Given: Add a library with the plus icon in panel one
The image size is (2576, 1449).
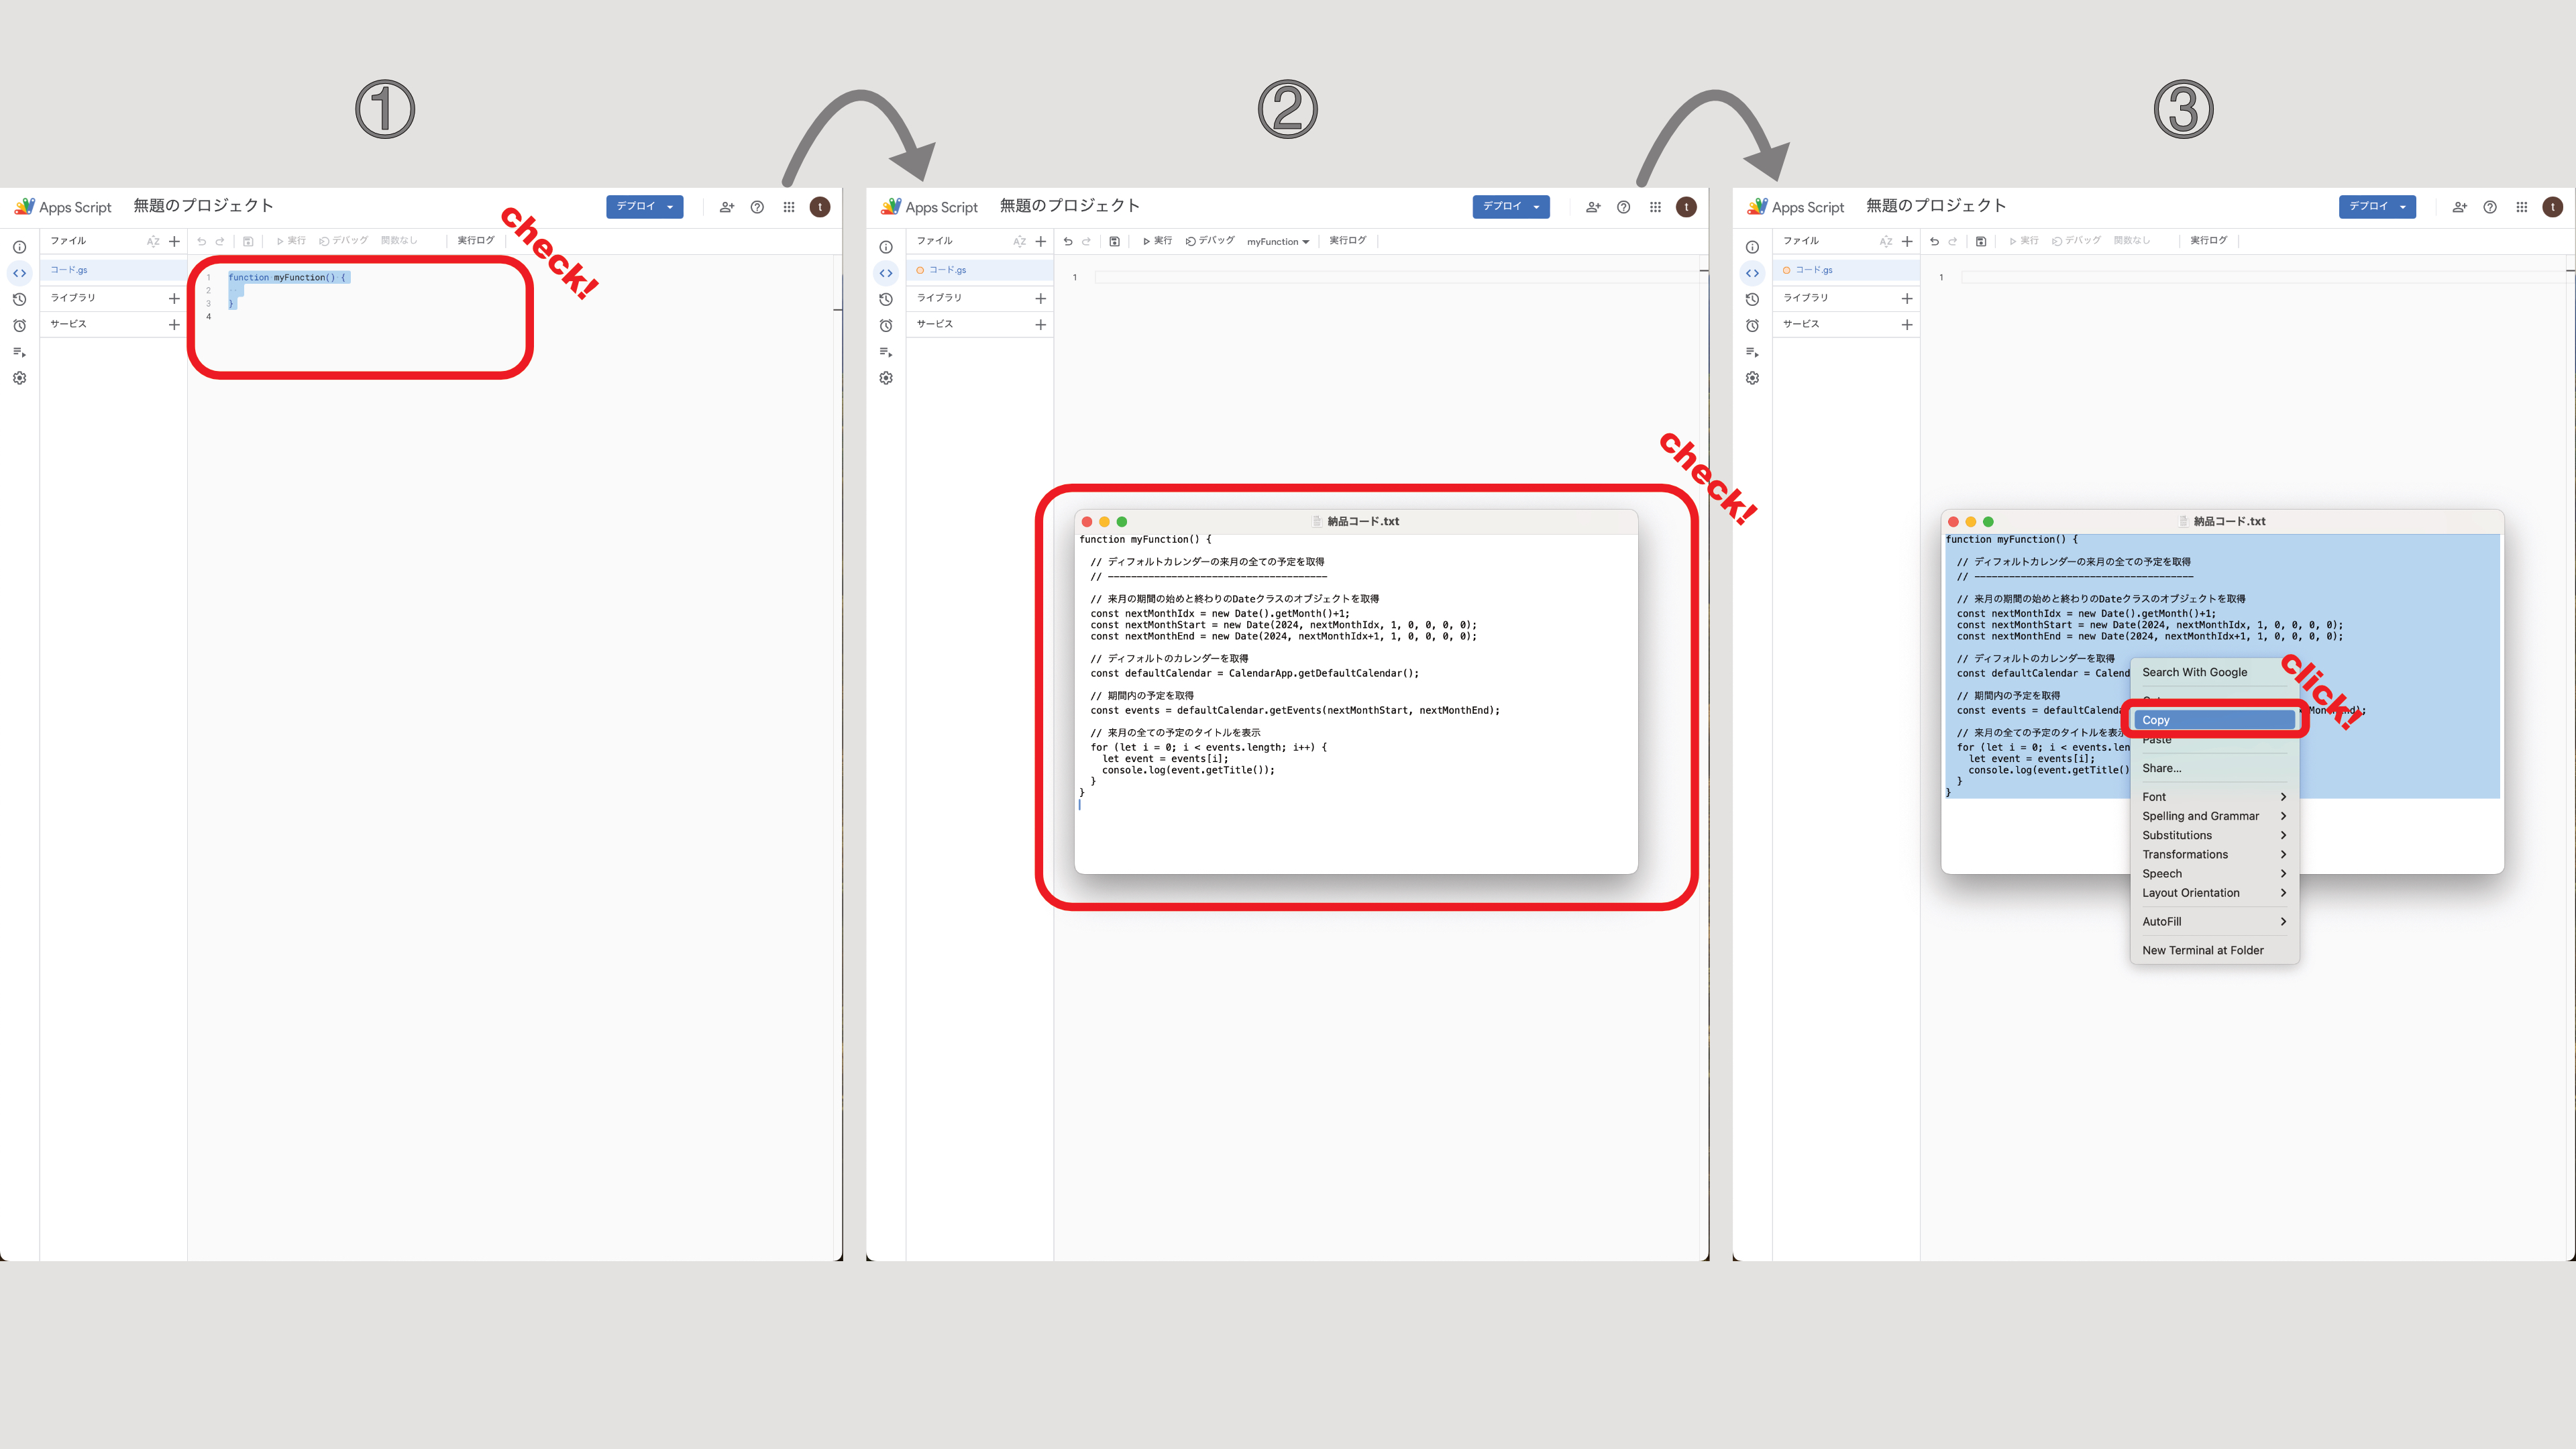Looking at the screenshot, I should (x=174, y=298).
